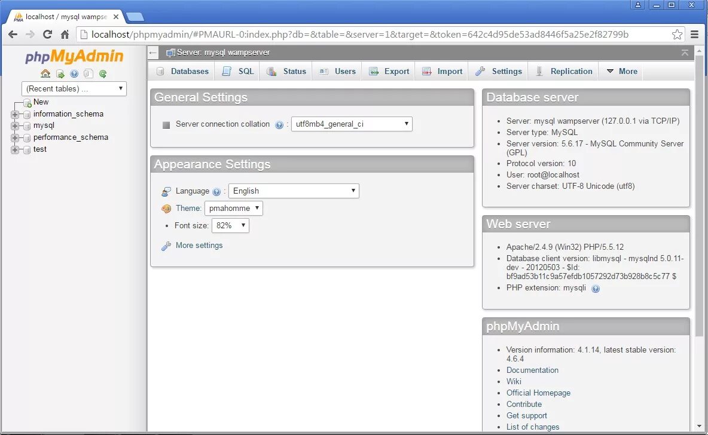Select performance_schema database in the tree
The image size is (708, 435).
point(71,137)
